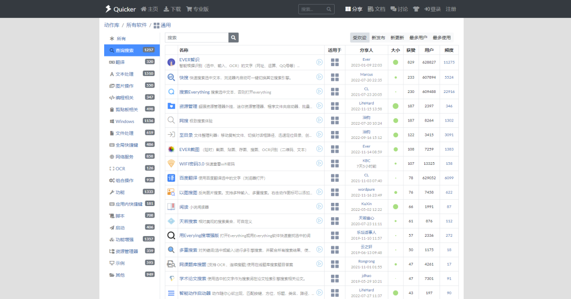Select the 网络服务 category
Viewport: 571px width, 299px height.
(x=132, y=157)
